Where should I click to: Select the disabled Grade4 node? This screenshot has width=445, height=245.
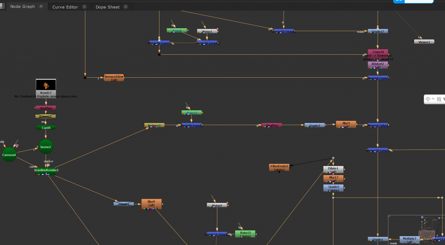(x=123, y=204)
